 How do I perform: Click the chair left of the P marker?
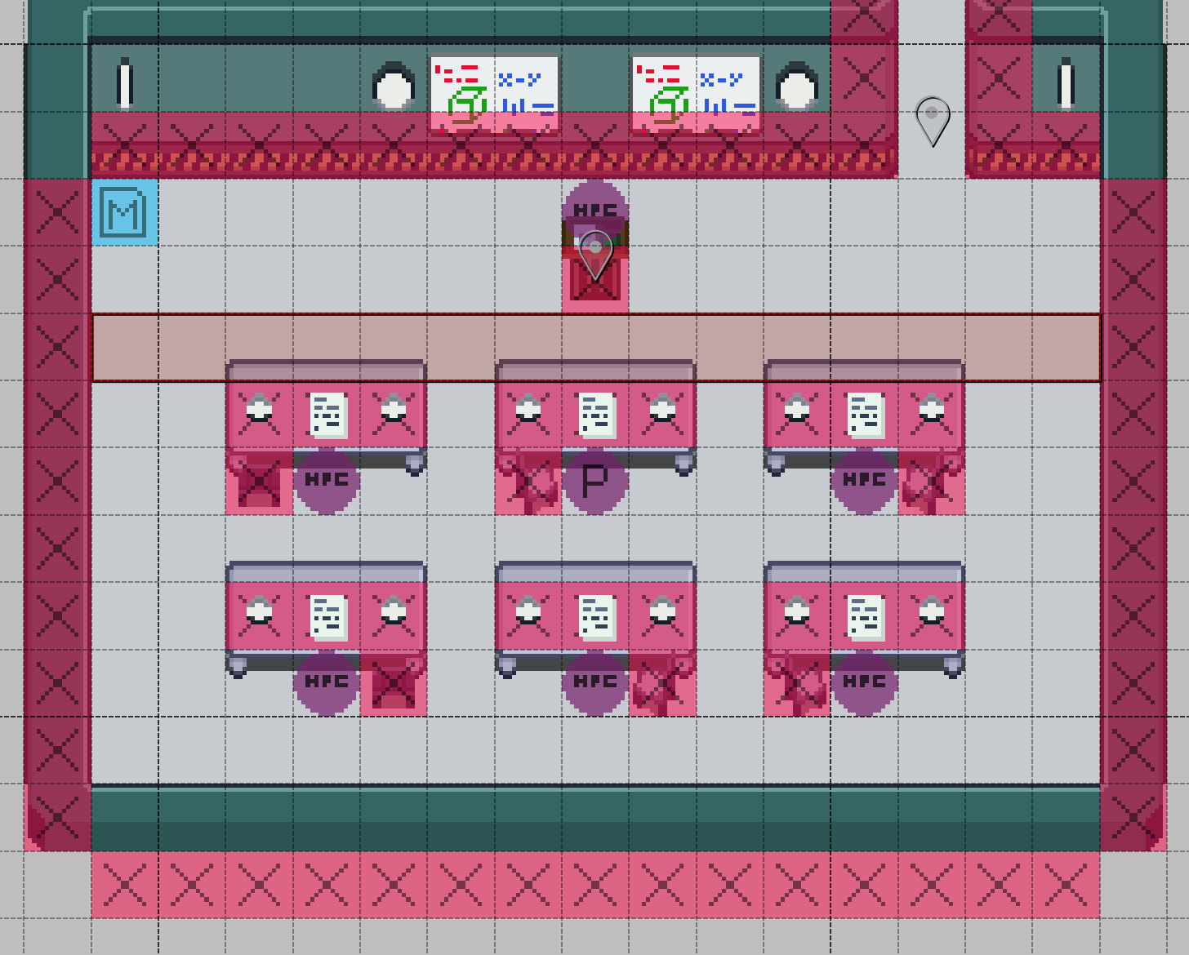click(528, 482)
